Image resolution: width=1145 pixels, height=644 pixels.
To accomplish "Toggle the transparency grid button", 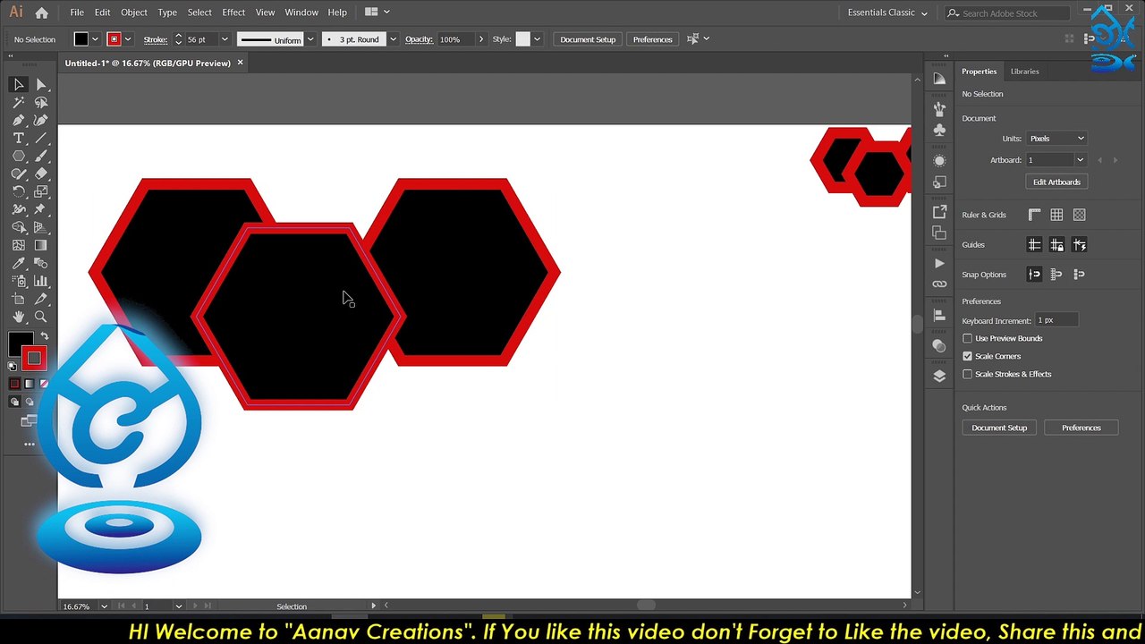I will click(1079, 215).
